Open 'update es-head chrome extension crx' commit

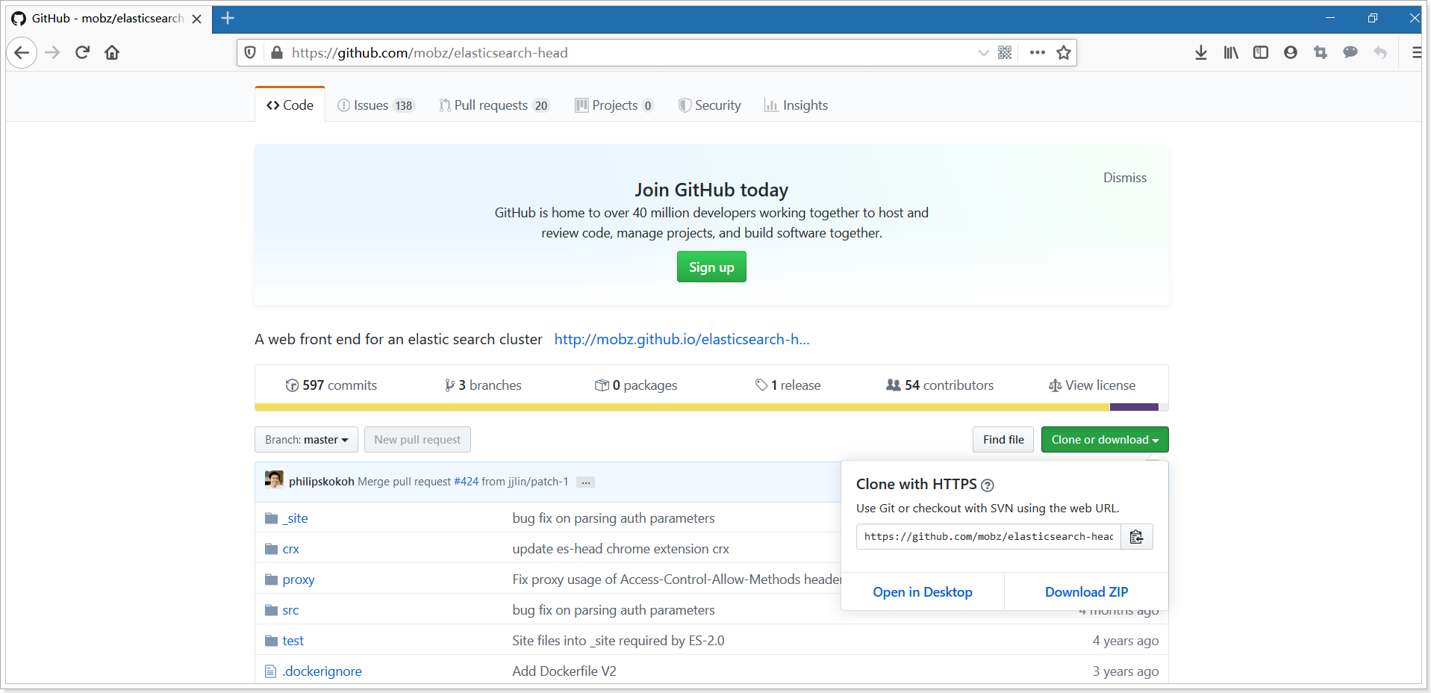click(x=620, y=549)
